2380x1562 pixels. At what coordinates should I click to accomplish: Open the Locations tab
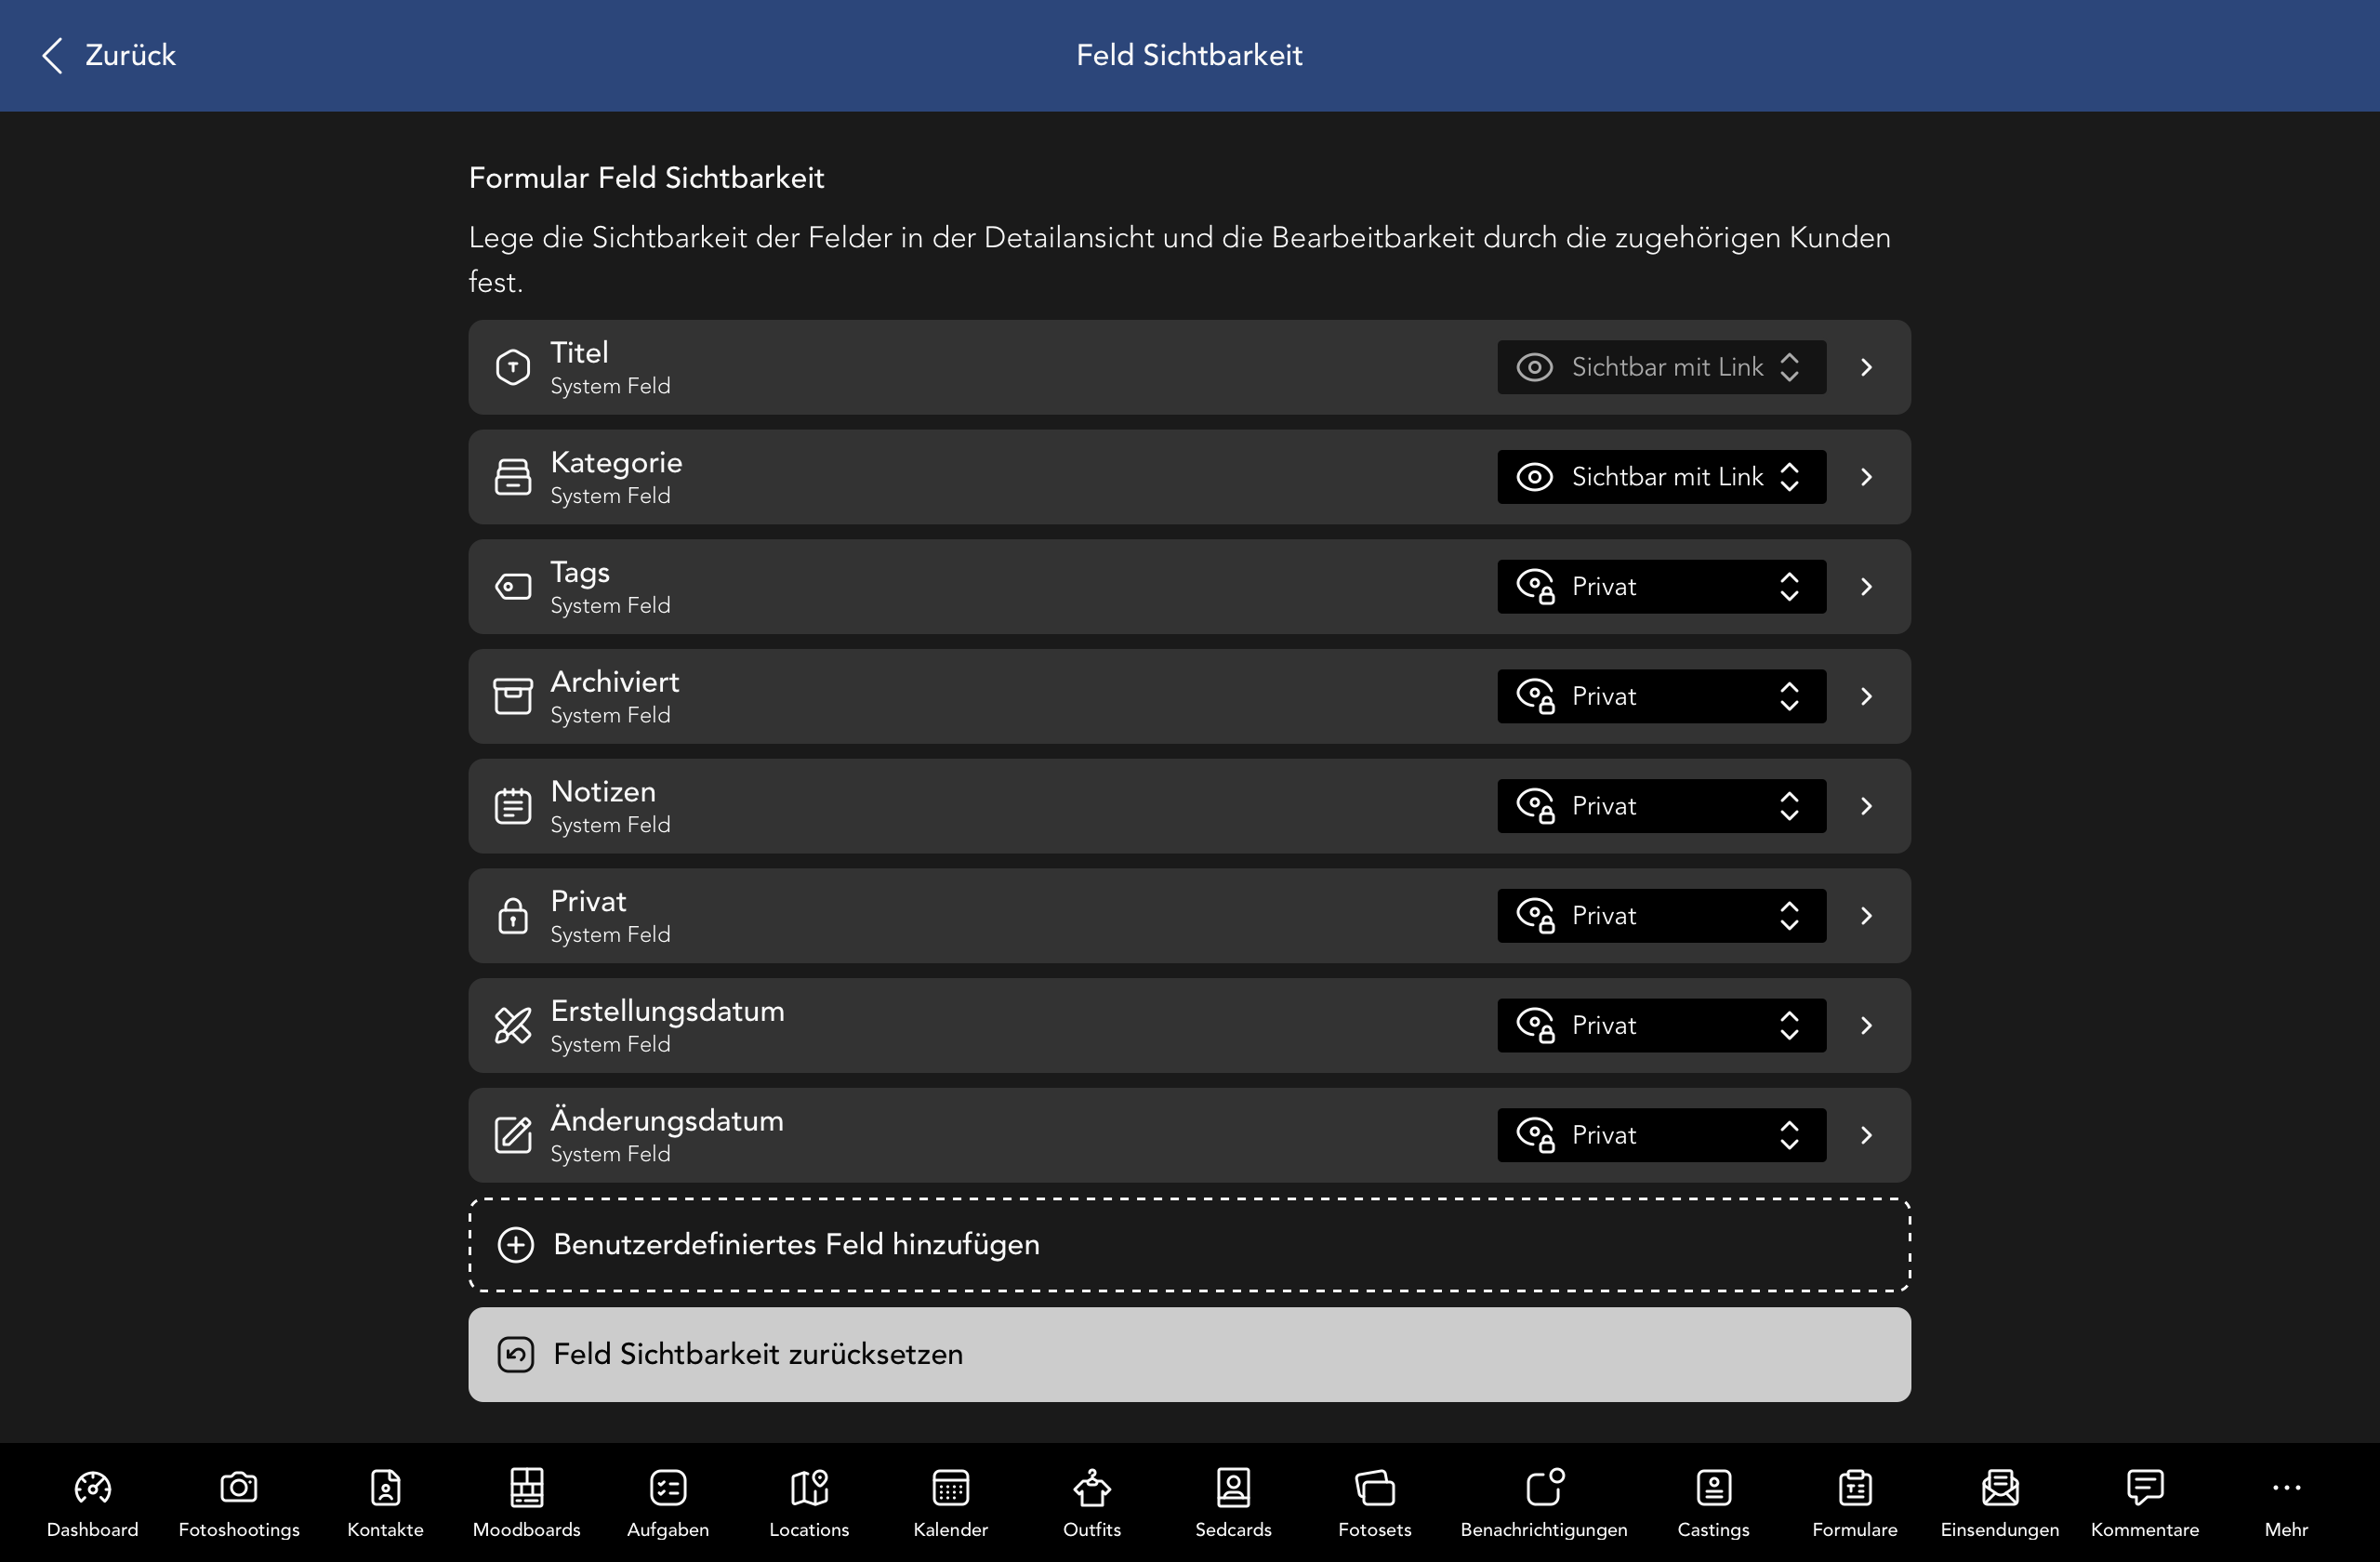coord(809,1503)
